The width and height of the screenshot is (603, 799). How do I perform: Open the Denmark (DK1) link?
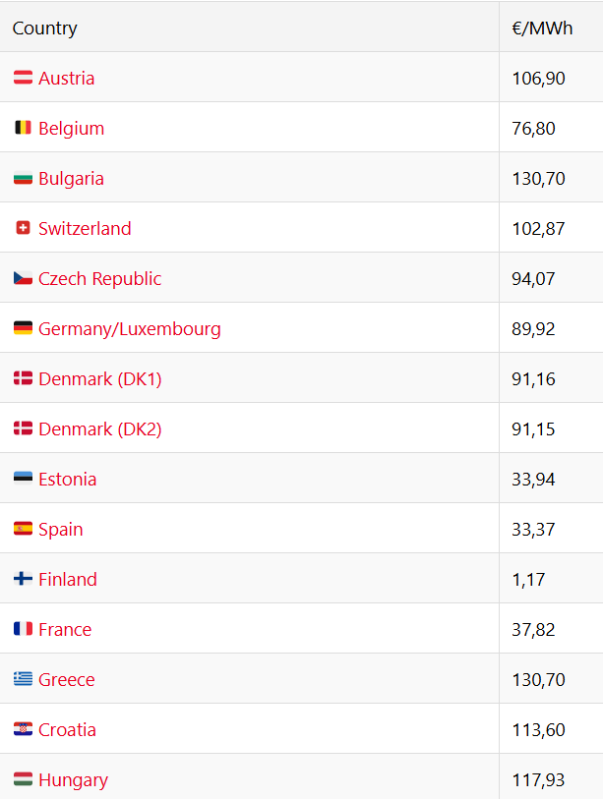(x=99, y=378)
